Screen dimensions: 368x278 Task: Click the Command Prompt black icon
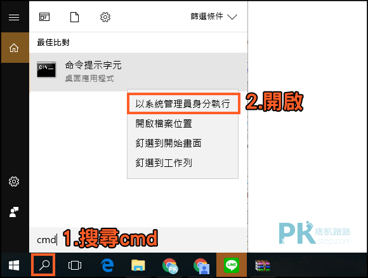[46, 70]
